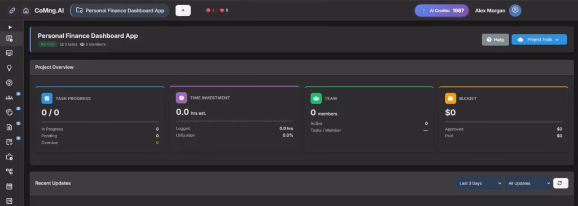Click the Utilization row label
Viewport: 578px width, 206px height.
coord(185,135)
